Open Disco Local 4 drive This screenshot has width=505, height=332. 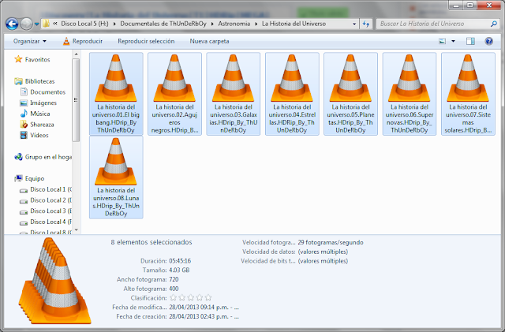[x=46, y=222]
